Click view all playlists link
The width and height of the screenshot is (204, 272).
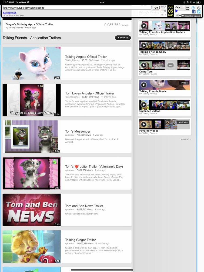coord(186,139)
